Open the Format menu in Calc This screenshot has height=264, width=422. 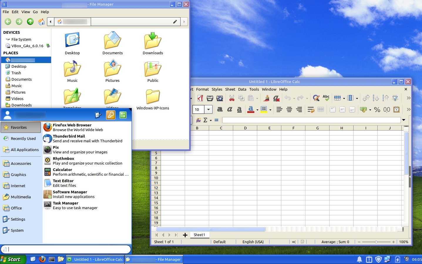click(202, 89)
